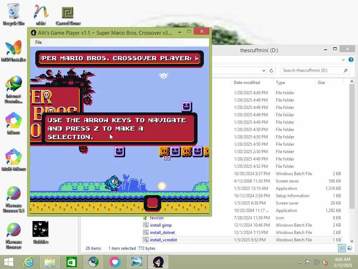Open Windows Store from the taskbar

pyautogui.click(x=71, y=262)
